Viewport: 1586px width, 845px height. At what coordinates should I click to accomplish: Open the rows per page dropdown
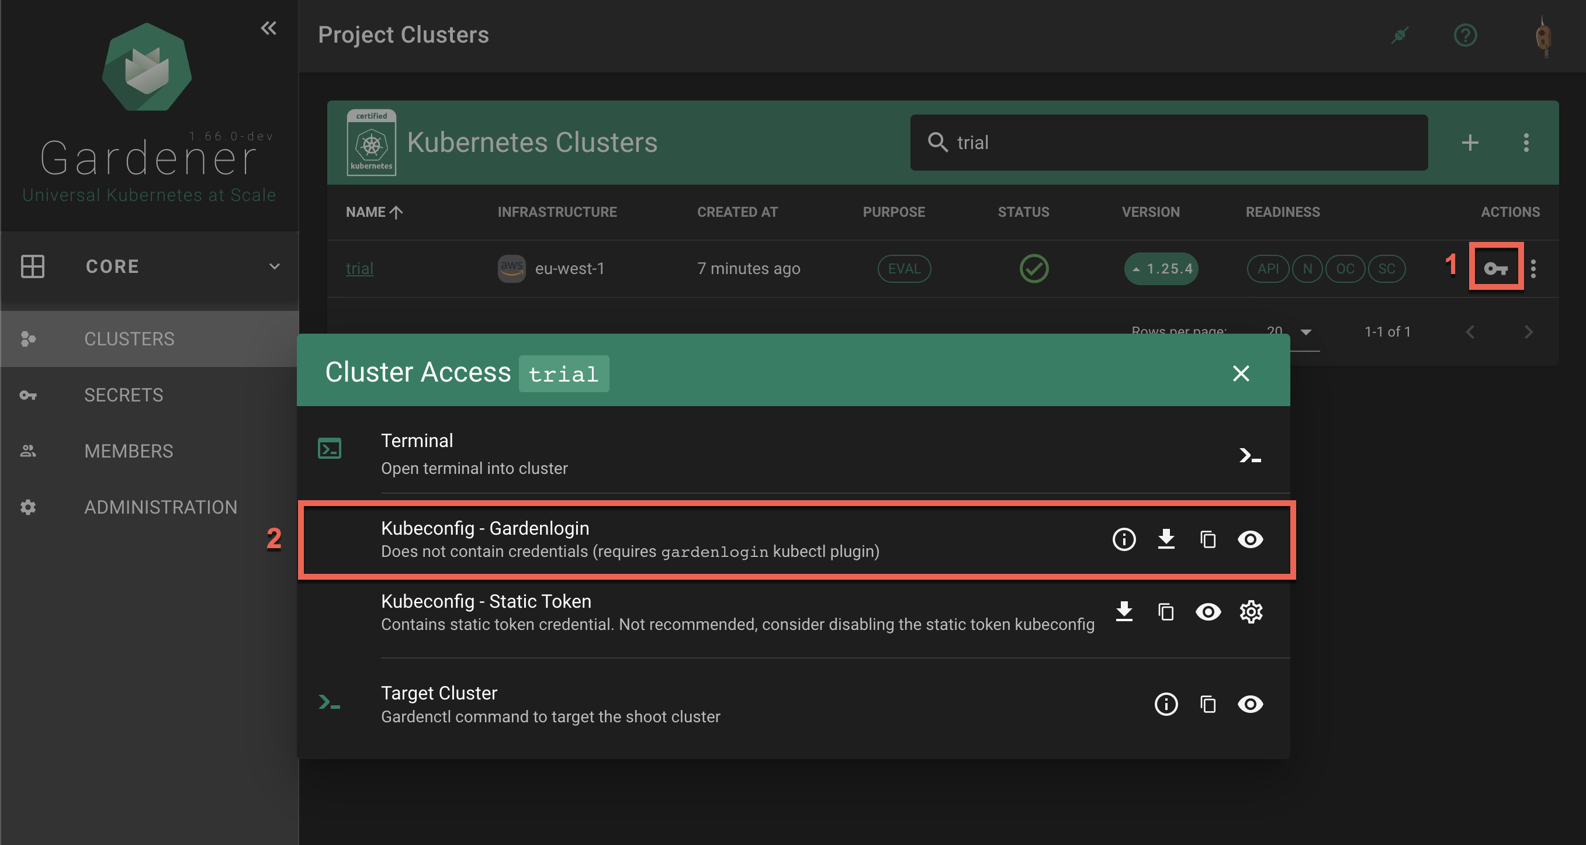1305,332
